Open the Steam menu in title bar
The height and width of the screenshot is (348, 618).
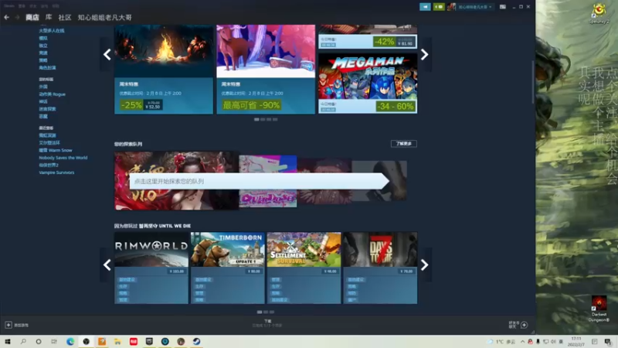[9, 6]
